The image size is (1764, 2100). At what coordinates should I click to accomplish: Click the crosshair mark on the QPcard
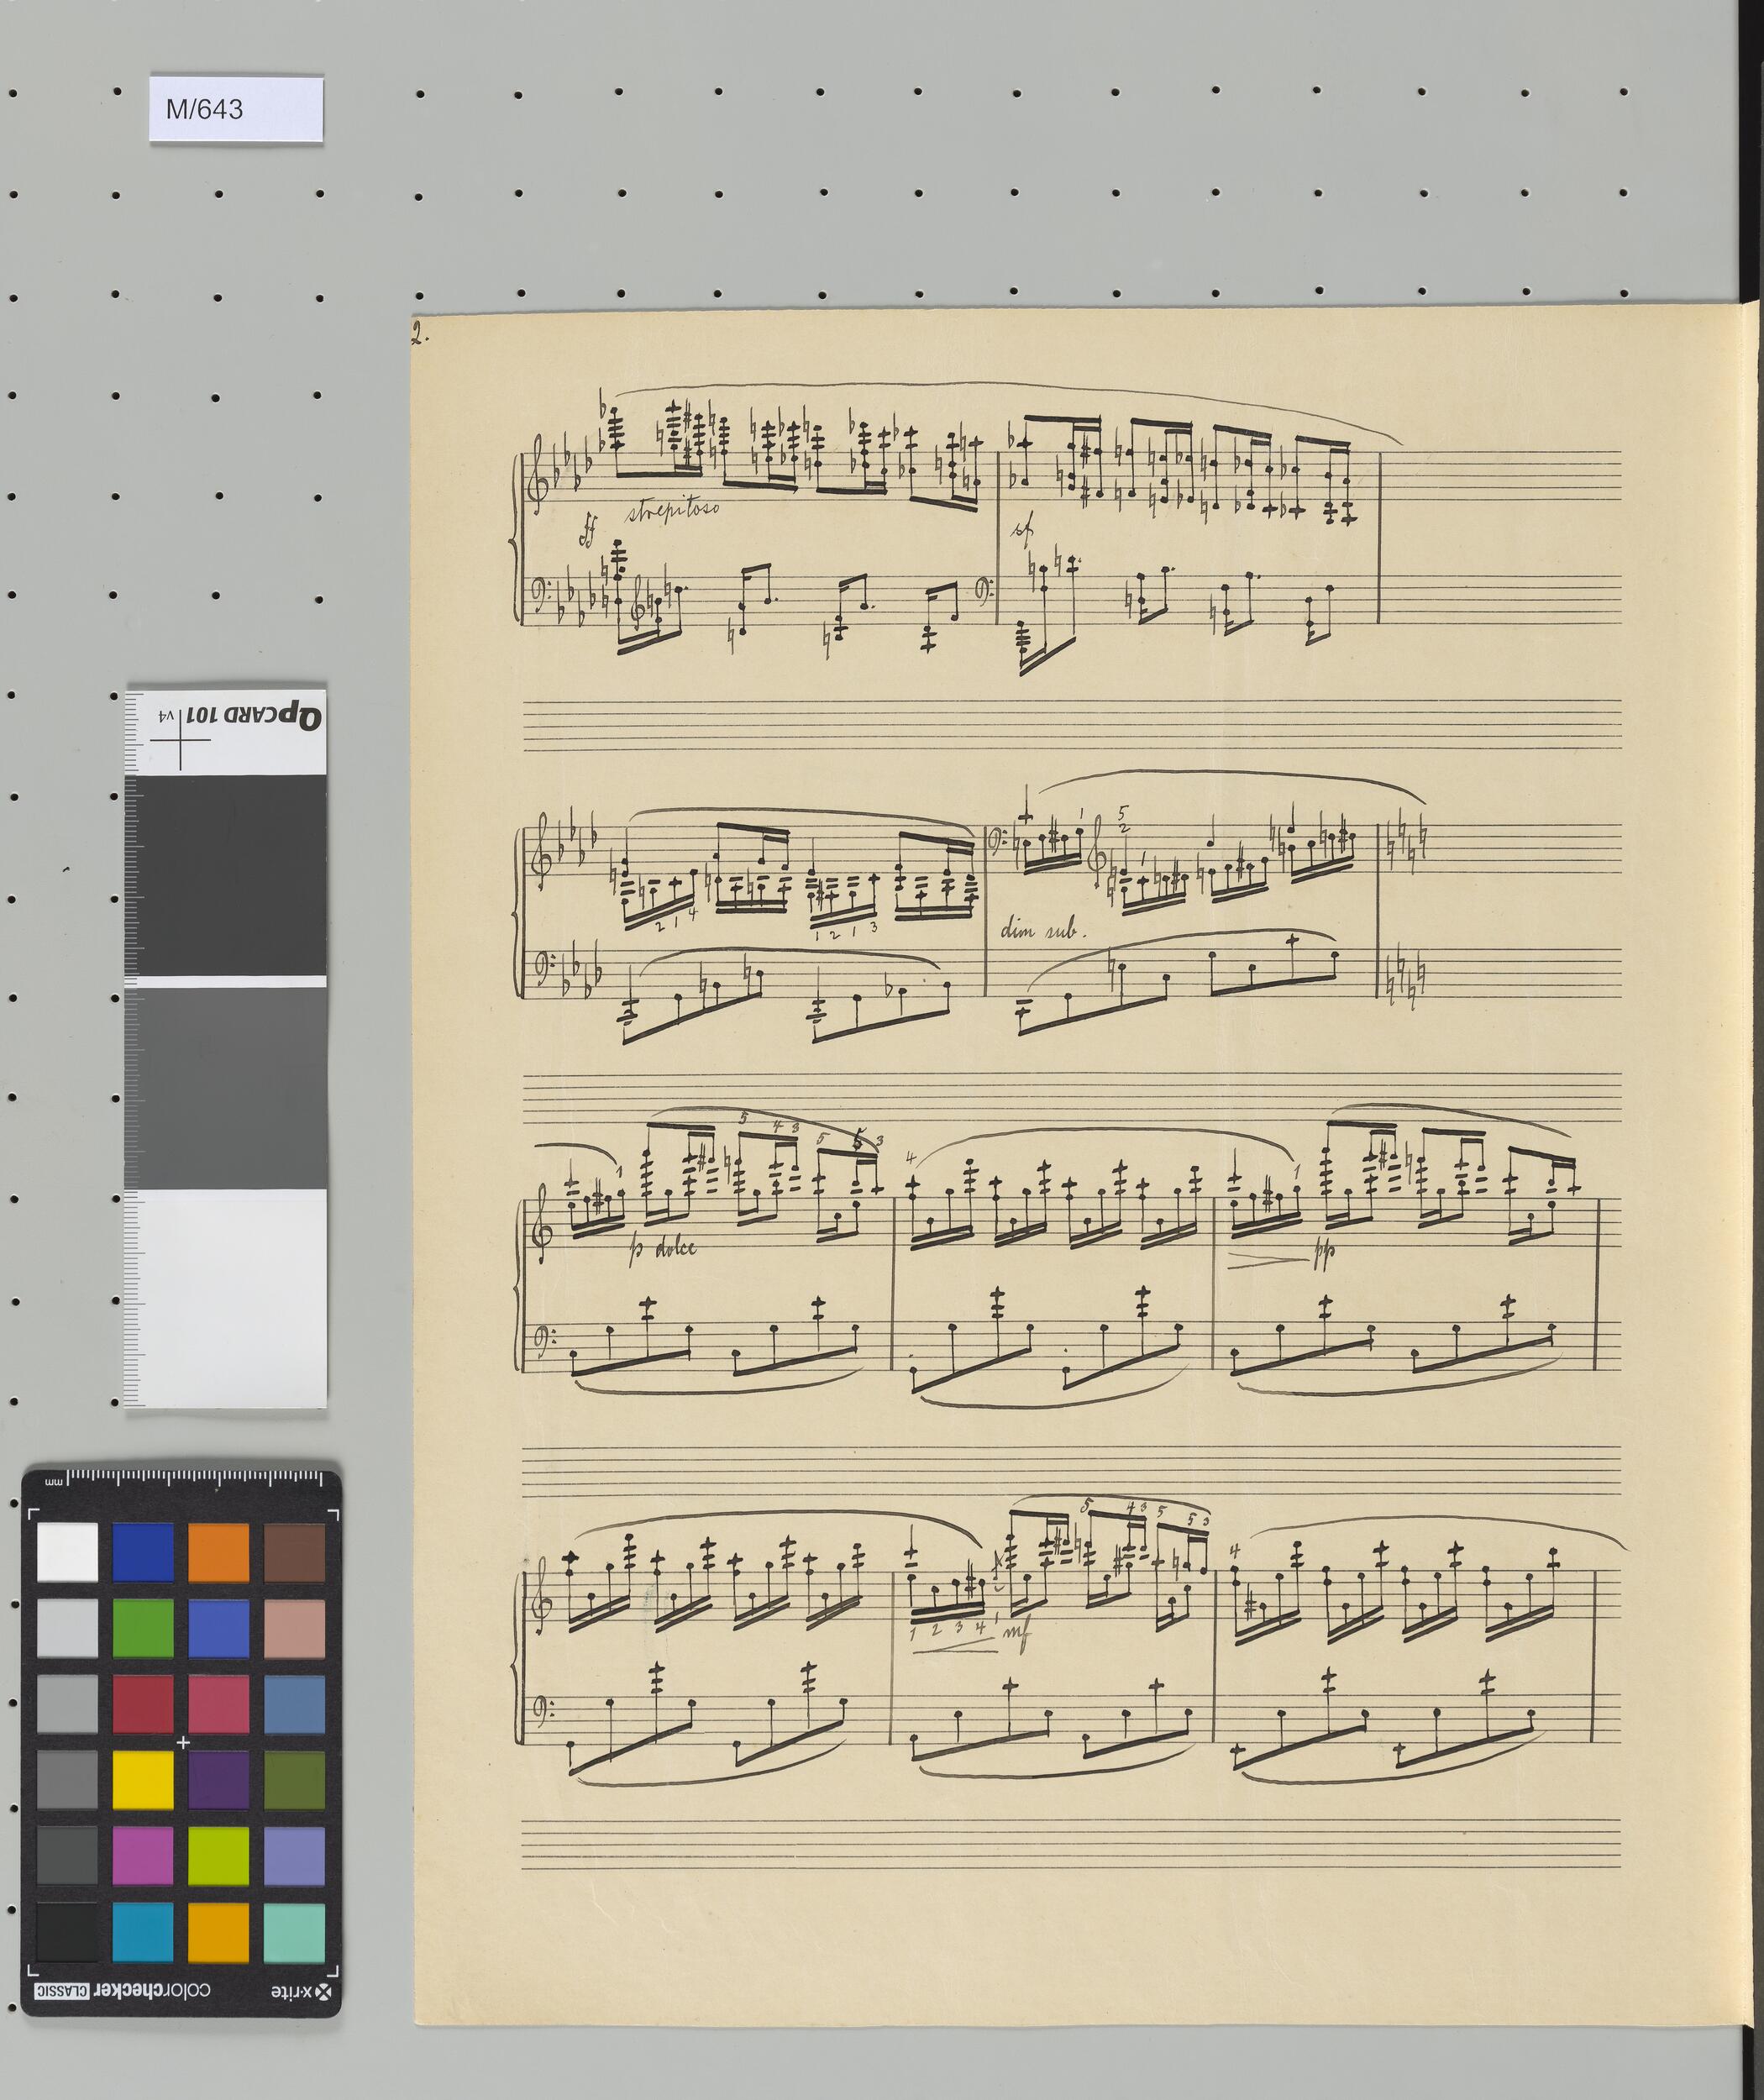pos(181,740)
